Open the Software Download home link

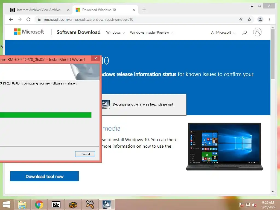[x=78, y=32]
